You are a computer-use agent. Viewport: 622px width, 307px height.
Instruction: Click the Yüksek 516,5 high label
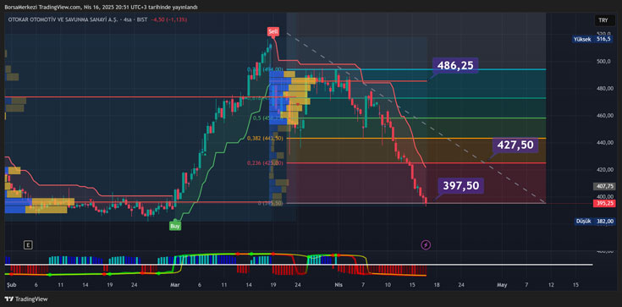tap(592, 39)
